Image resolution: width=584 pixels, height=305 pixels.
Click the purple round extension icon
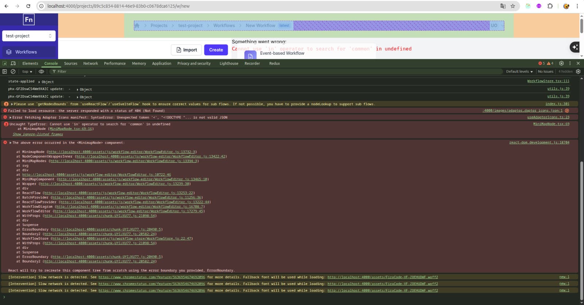tap(539, 6)
